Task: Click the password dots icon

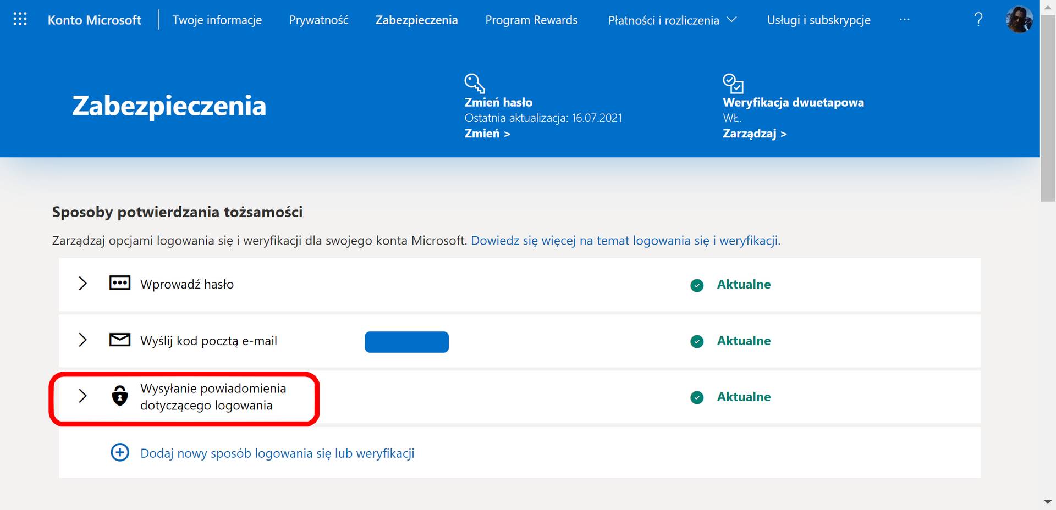Action: [120, 283]
